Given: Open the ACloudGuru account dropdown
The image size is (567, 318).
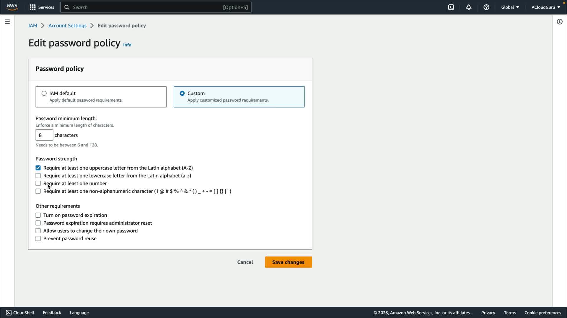Looking at the screenshot, I should coord(545,7).
